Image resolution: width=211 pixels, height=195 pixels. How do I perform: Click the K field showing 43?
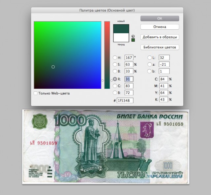click(x=164, y=100)
